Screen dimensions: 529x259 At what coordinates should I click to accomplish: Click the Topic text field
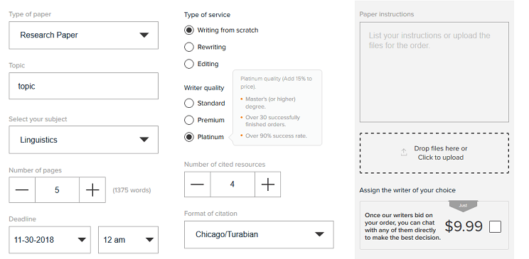(84, 86)
